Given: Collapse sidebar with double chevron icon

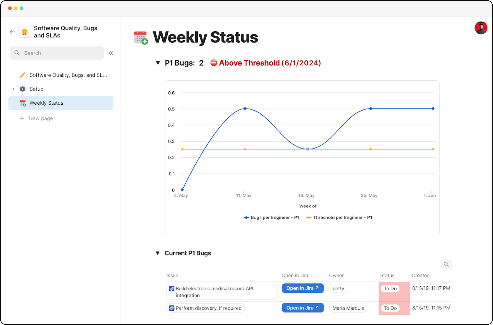Looking at the screenshot, I should coord(111,53).
